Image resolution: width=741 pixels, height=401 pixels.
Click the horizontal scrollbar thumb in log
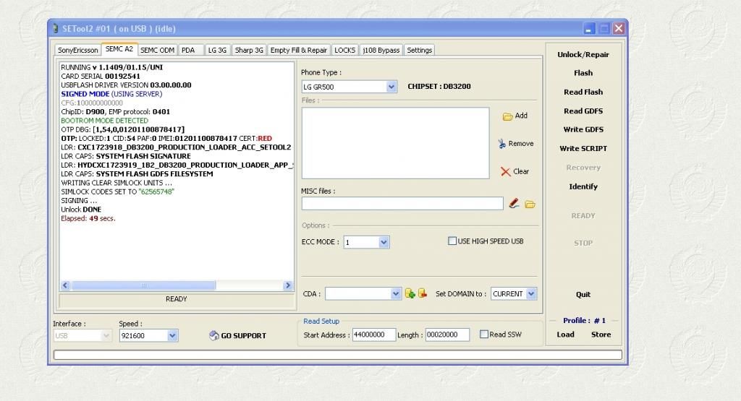click(x=144, y=285)
